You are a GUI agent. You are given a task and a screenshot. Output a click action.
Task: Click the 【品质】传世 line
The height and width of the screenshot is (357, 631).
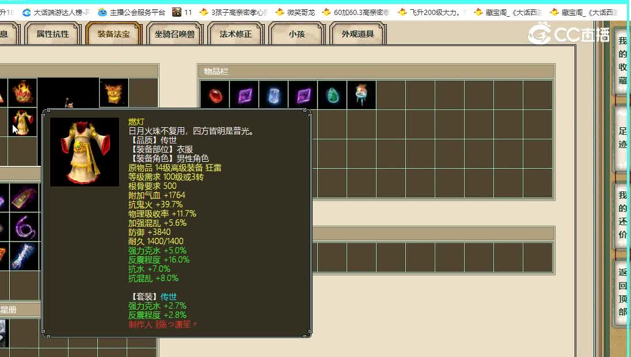[x=153, y=140]
